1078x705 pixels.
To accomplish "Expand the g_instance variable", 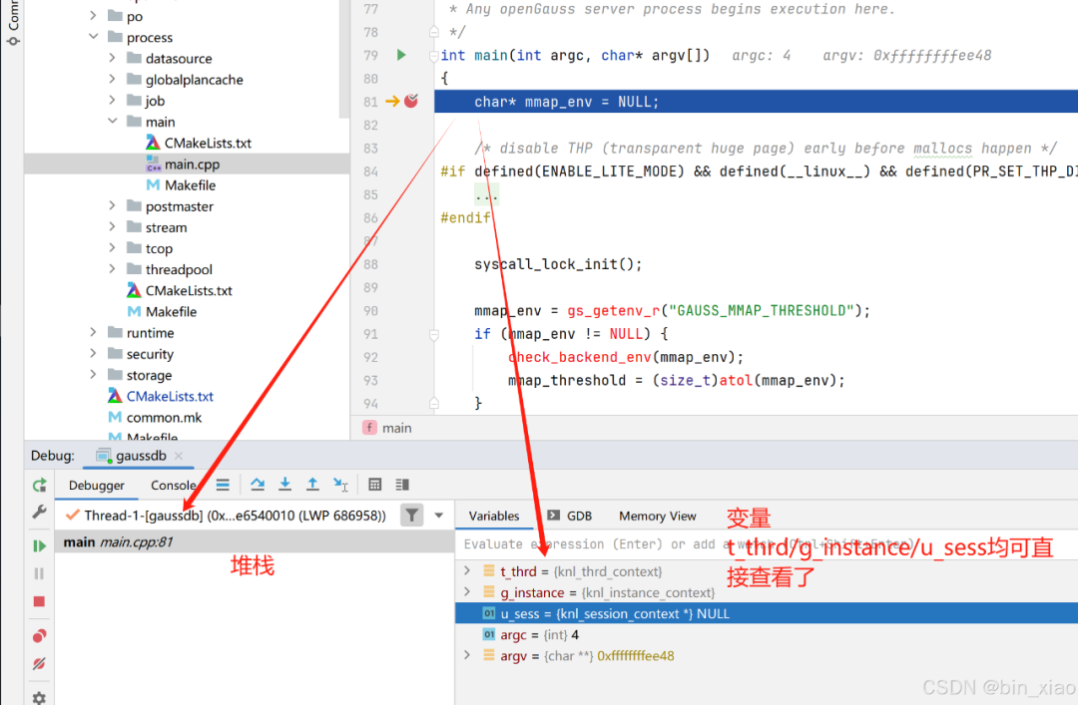I will pyautogui.click(x=467, y=591).
